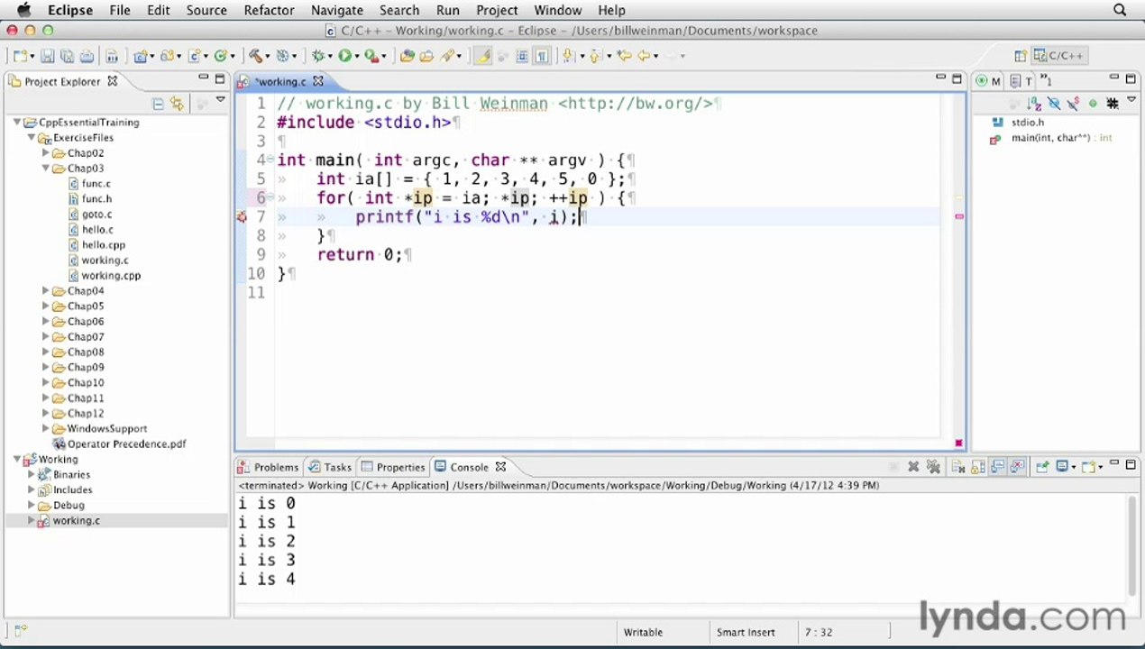Toggle Group Includes icon in Outline toolbar
Viewport: 1145px width, 649px height.
pyautogui.click(x=1113, y=104)
